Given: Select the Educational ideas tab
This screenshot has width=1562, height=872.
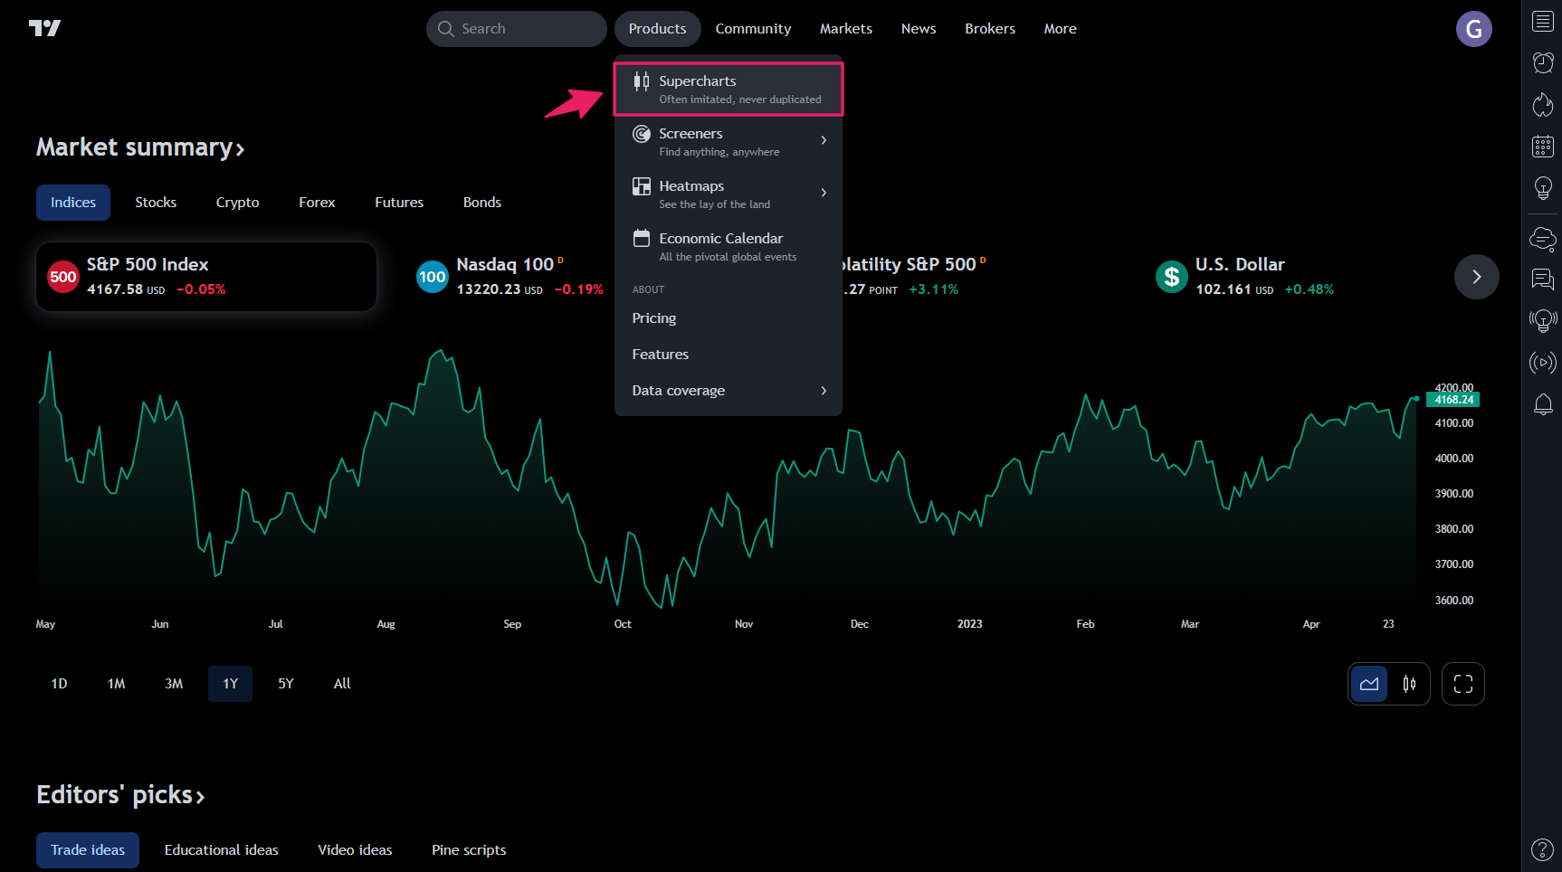Looking at the screenshot, I should [222, 850].
